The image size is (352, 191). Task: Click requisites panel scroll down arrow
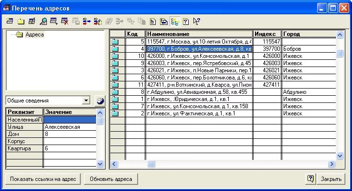[x=100, y=164]
